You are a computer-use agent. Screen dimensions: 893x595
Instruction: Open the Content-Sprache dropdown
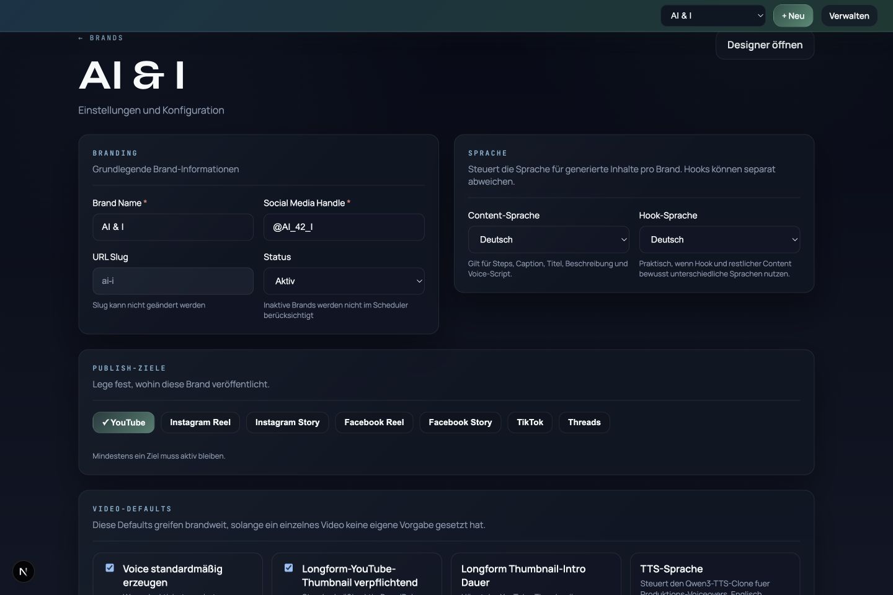point(548,239)
